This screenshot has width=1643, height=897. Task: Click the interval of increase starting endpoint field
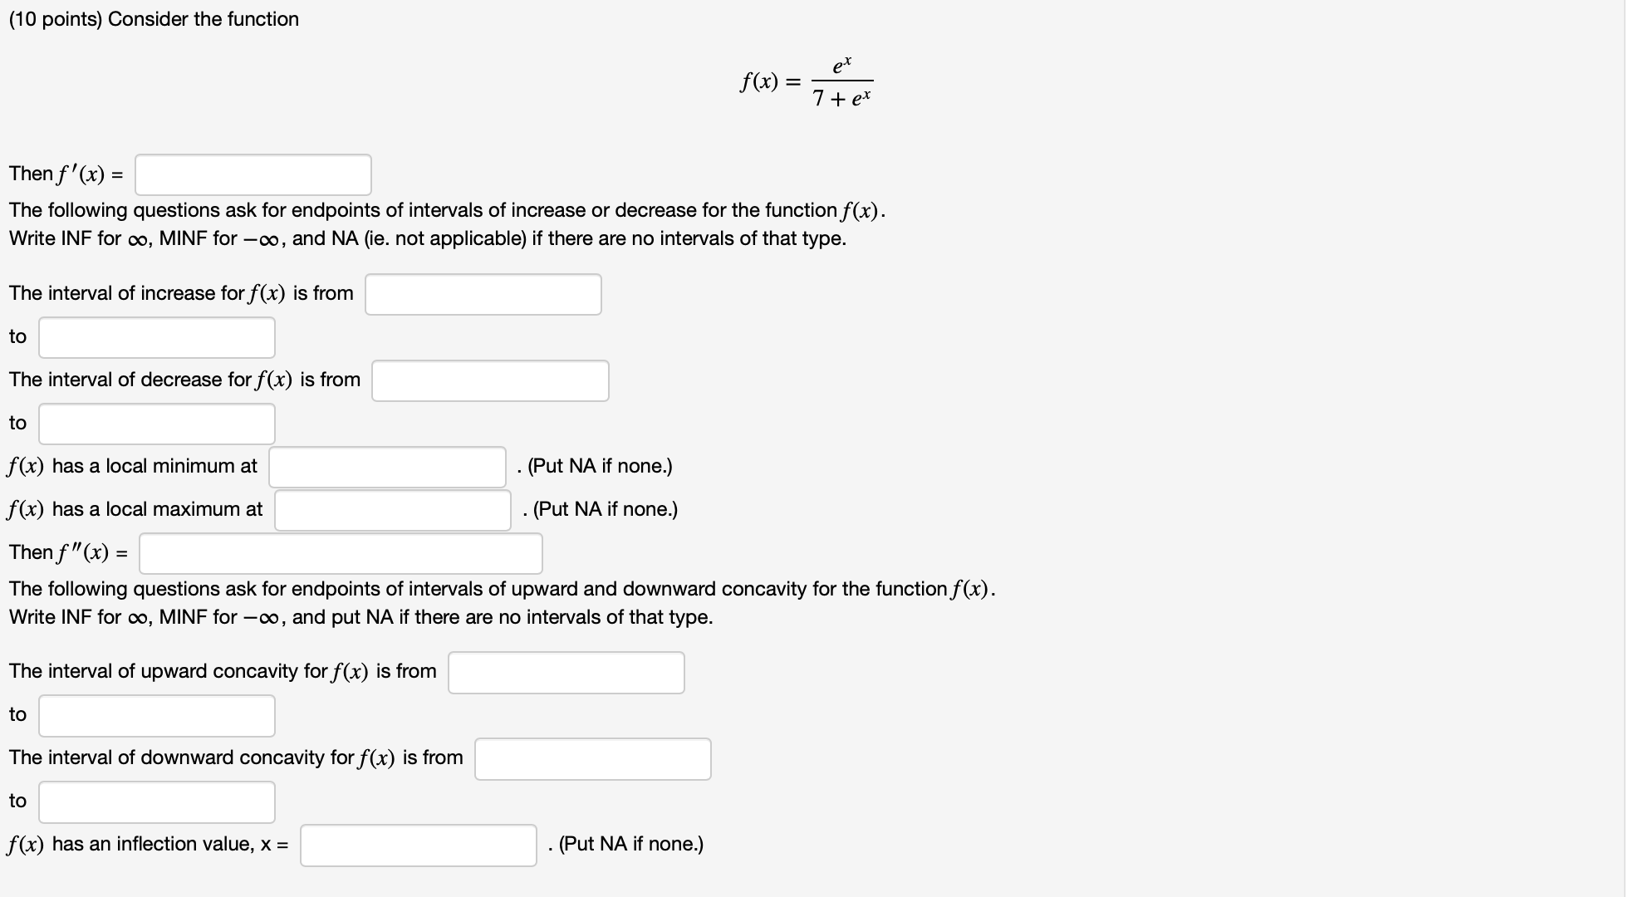point(483,293)
